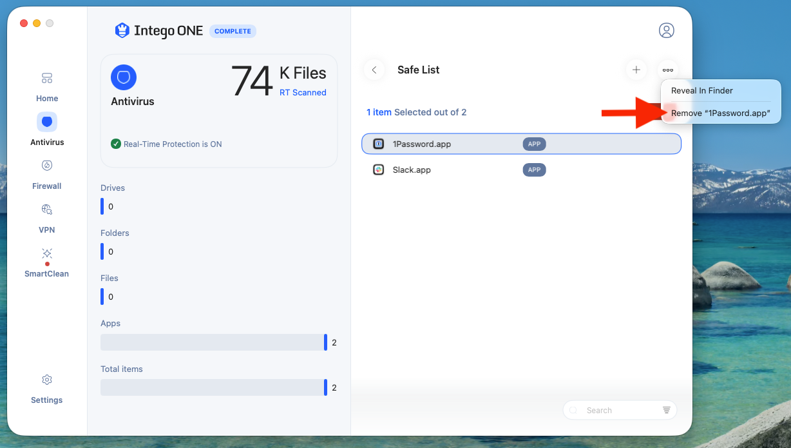Image resolution: width=791 pixels, height=448 pixels.
Task: Click the Slack app icon
Action: click(379, 170)
